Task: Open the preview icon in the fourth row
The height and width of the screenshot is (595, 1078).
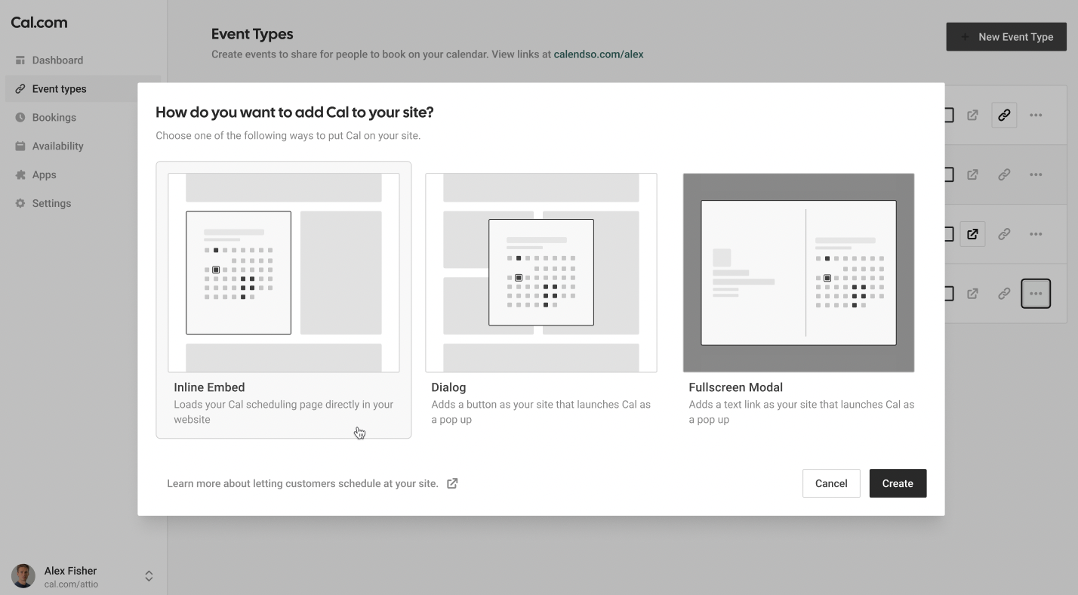Action: [x=973, y=294]
